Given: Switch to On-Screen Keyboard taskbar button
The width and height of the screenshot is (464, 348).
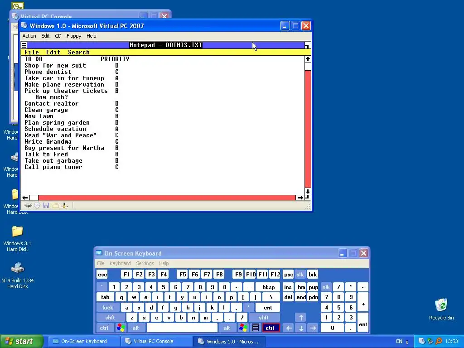Looking at the screenshot, I should 84,342.
